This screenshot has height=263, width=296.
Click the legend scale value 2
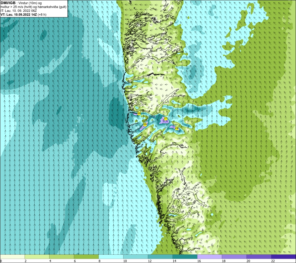25,261
